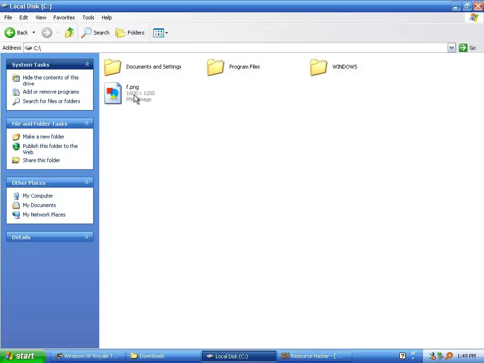Click Hide the contents of this drive
The image size is (484, 363).
(51, 80)
